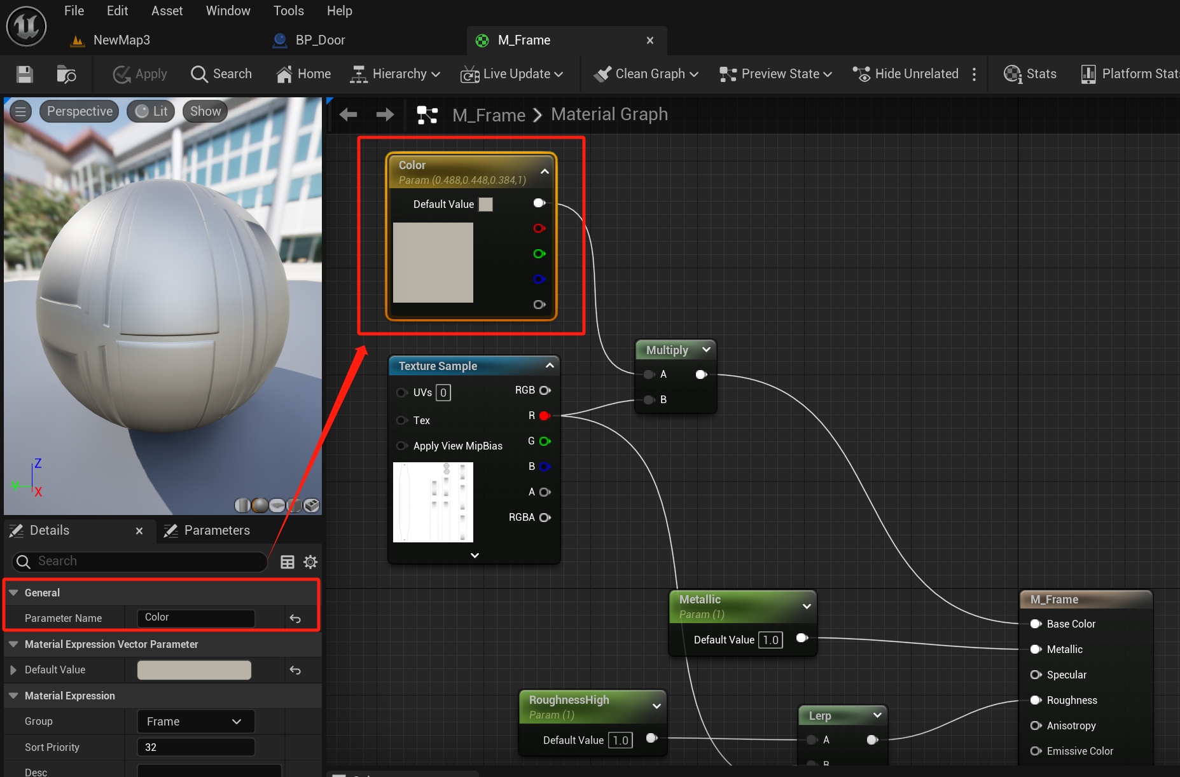Viewport: 1180px width, 777px height.
Task: Click the Texture Sample R output pin
Action: point(544,416)
